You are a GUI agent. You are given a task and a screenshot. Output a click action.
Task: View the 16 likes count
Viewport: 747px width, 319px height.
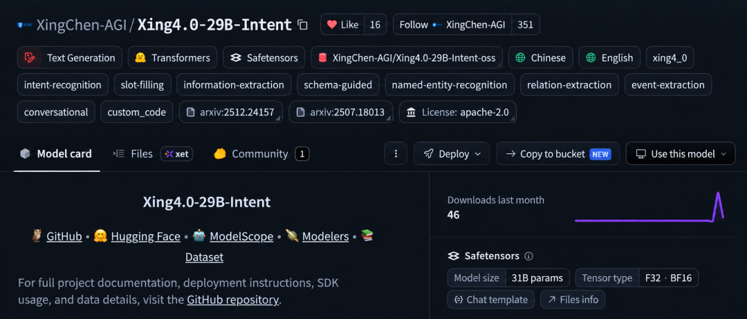375,25
